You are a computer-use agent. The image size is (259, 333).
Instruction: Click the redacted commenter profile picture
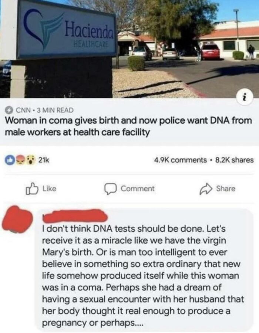pos(17,219)
